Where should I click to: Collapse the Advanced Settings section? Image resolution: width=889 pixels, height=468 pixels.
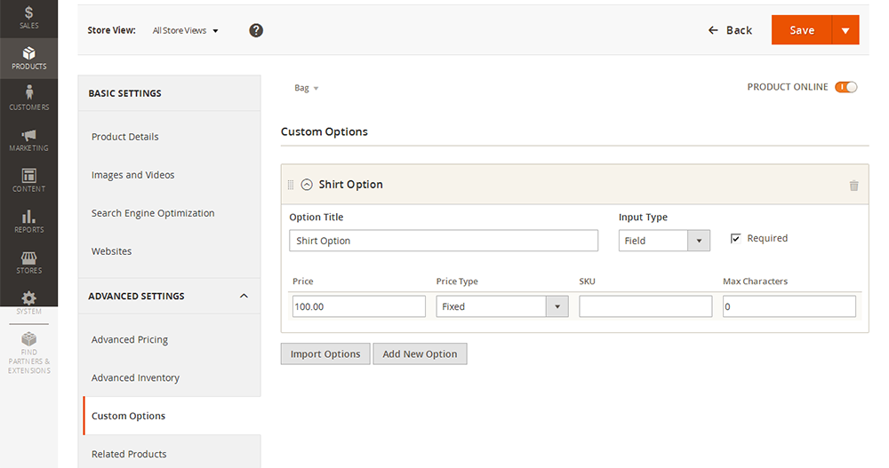pos(244,296)
